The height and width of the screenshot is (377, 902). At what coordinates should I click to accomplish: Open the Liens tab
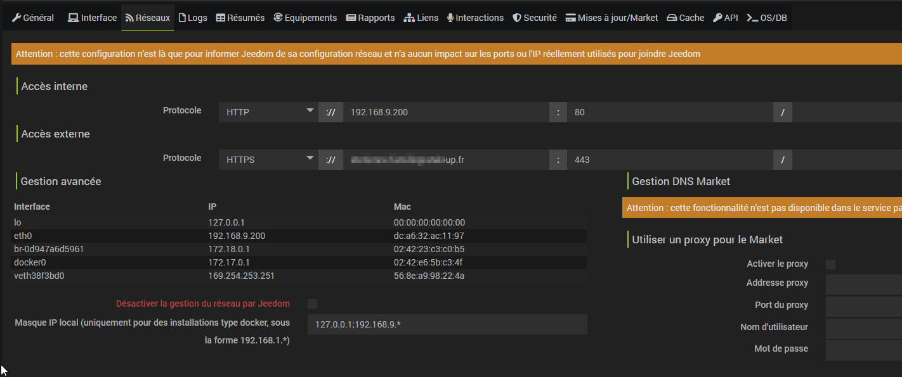pyautogui.click(x=421, y=18)
